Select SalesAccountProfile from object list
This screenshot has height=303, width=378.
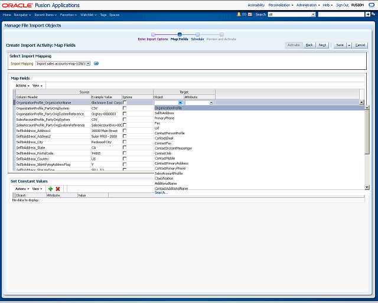pyautogui.click(x=169, y=173)
